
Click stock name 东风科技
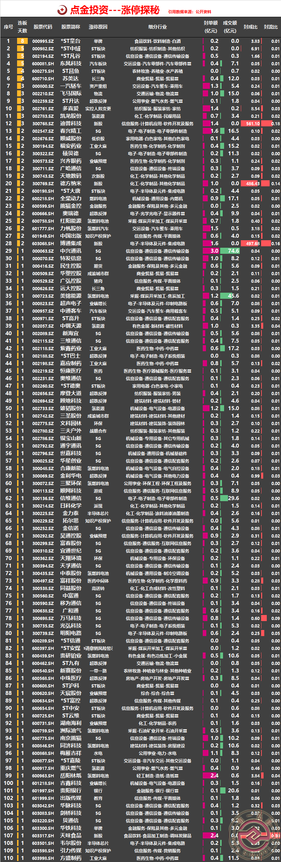[x=71, y=64]
